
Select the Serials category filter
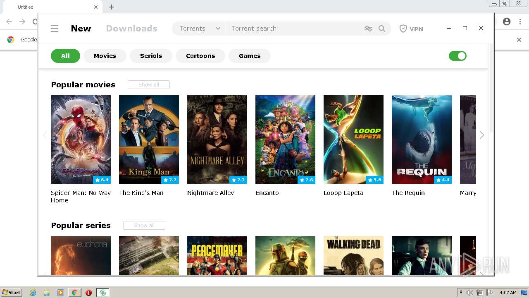coord(151,56)
